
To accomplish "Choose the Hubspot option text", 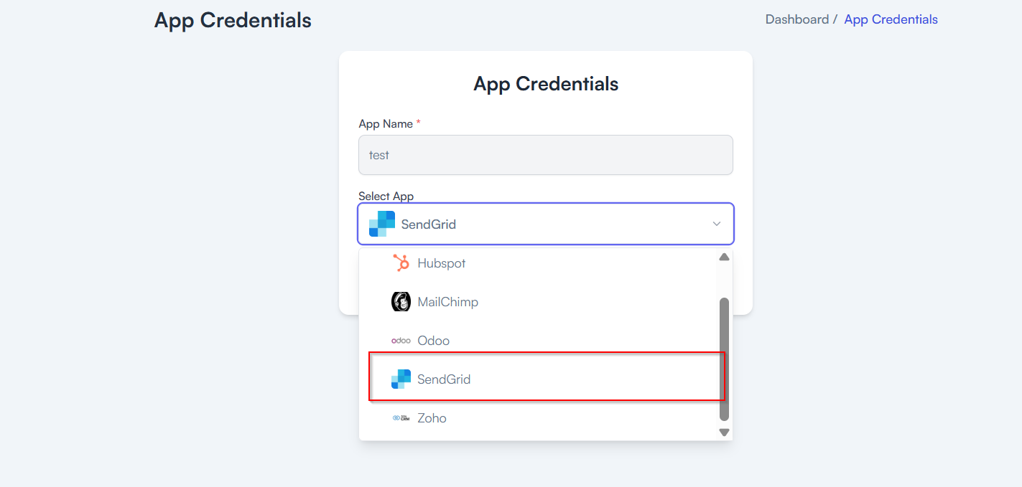I will pos(442,263).
